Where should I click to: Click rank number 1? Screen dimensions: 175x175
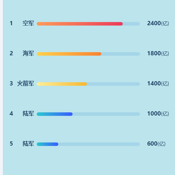coord(11,23)
